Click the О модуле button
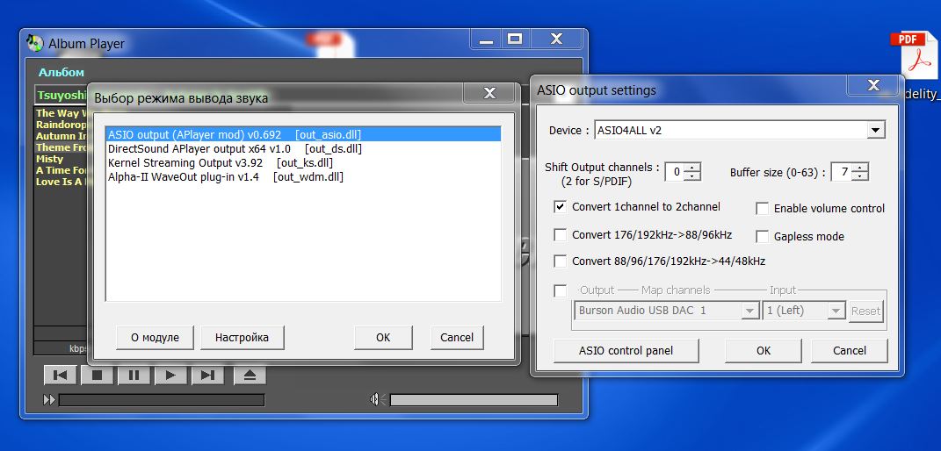Image resolution: width=941 pixels, height=451 pixels. pyautogui.click(x=155, y=337)
